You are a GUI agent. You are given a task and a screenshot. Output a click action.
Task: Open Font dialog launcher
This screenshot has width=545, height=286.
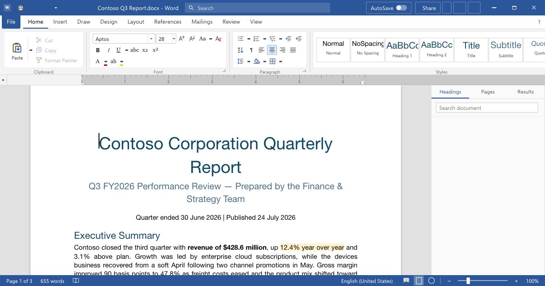coord(223,71)
